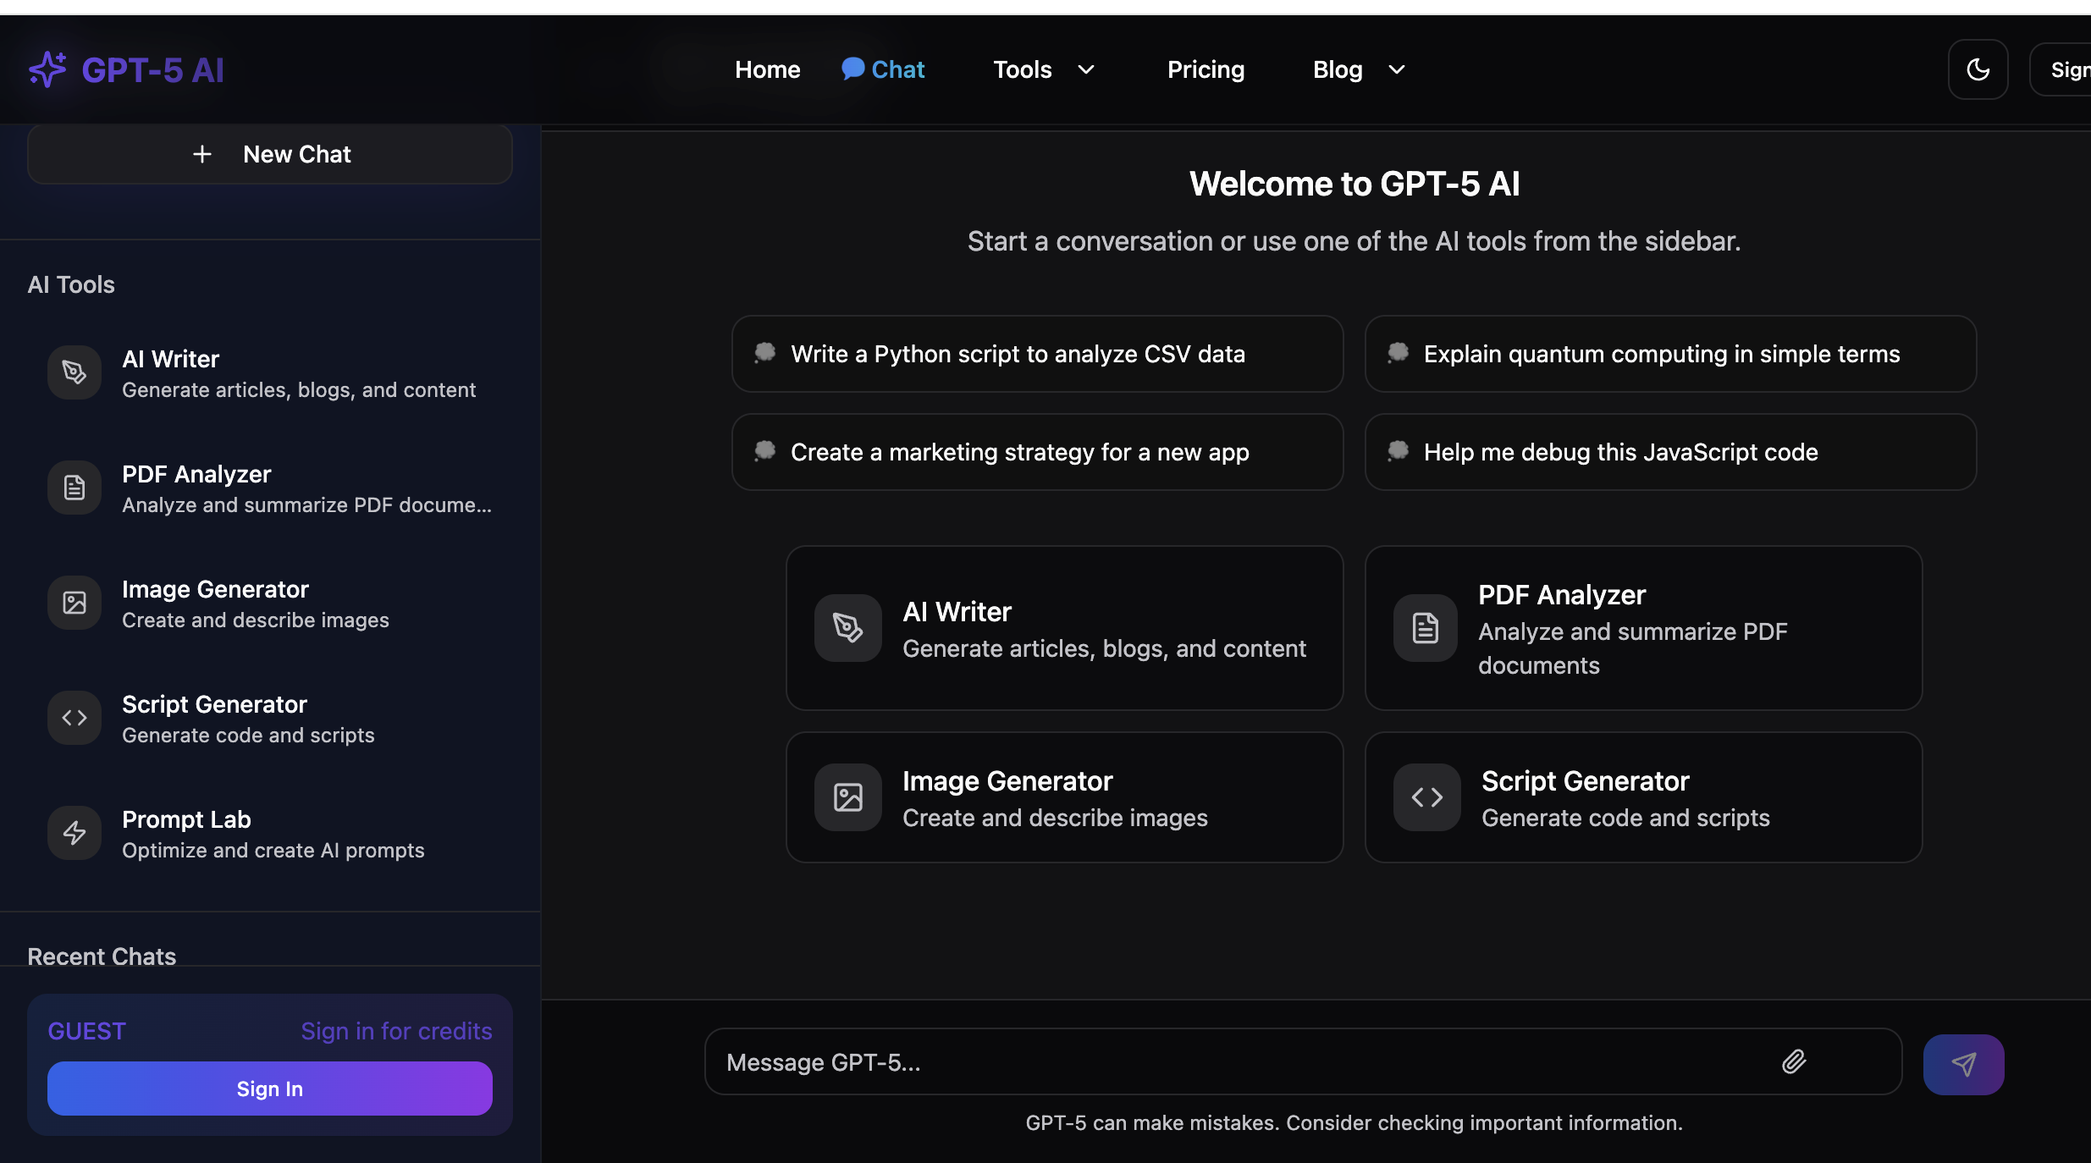Open PDF Analyzer document icon in sidebar
This screenshot has width=2091, height=1163.
click(74, 488)
